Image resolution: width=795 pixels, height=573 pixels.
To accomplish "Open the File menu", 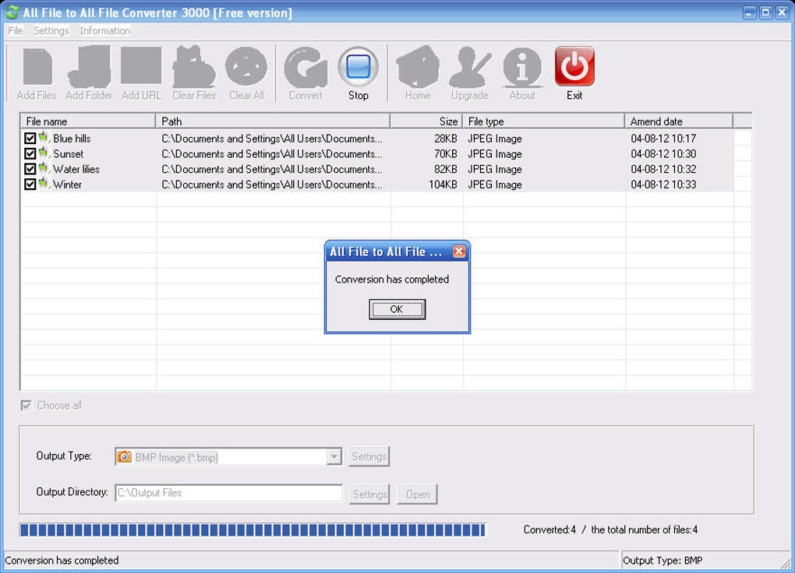I will (x=16, y=30).
